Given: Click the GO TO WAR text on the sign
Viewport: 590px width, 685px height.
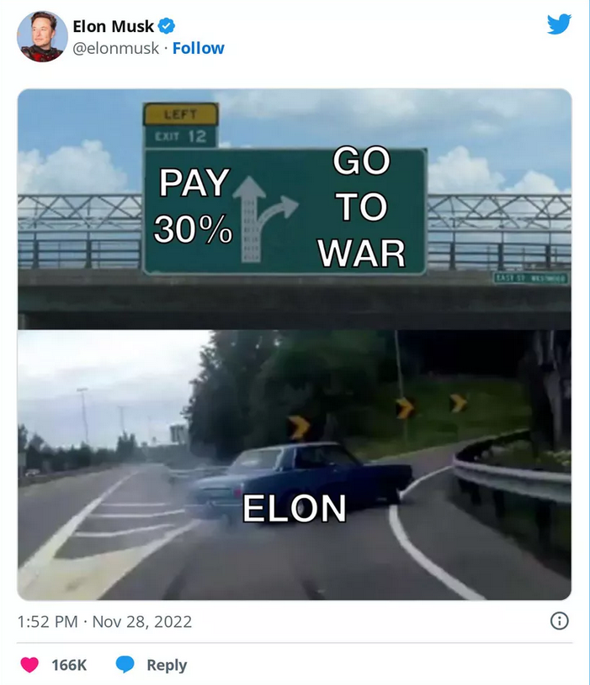Looking at the screenshot, I should click(x=362, y=206).
